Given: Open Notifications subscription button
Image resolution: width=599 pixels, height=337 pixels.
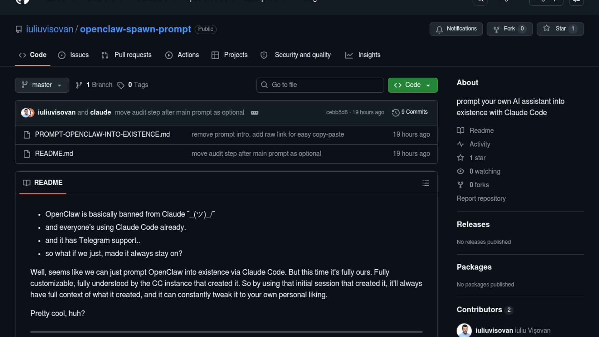Looking at the screenshot, I should (456, 29).
